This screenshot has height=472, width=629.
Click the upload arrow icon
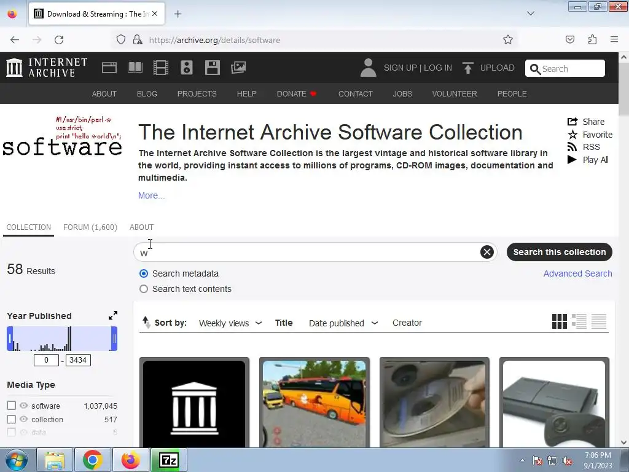coord(467,68)
